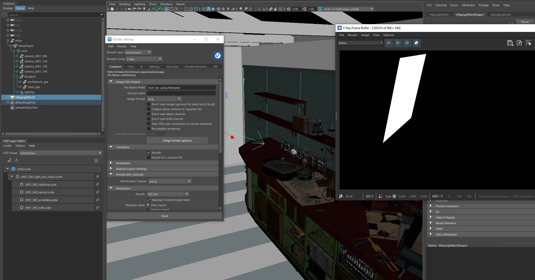Mute the ztl01_060_lighting.usda layer
535x280 pixels.
(98, 184)
